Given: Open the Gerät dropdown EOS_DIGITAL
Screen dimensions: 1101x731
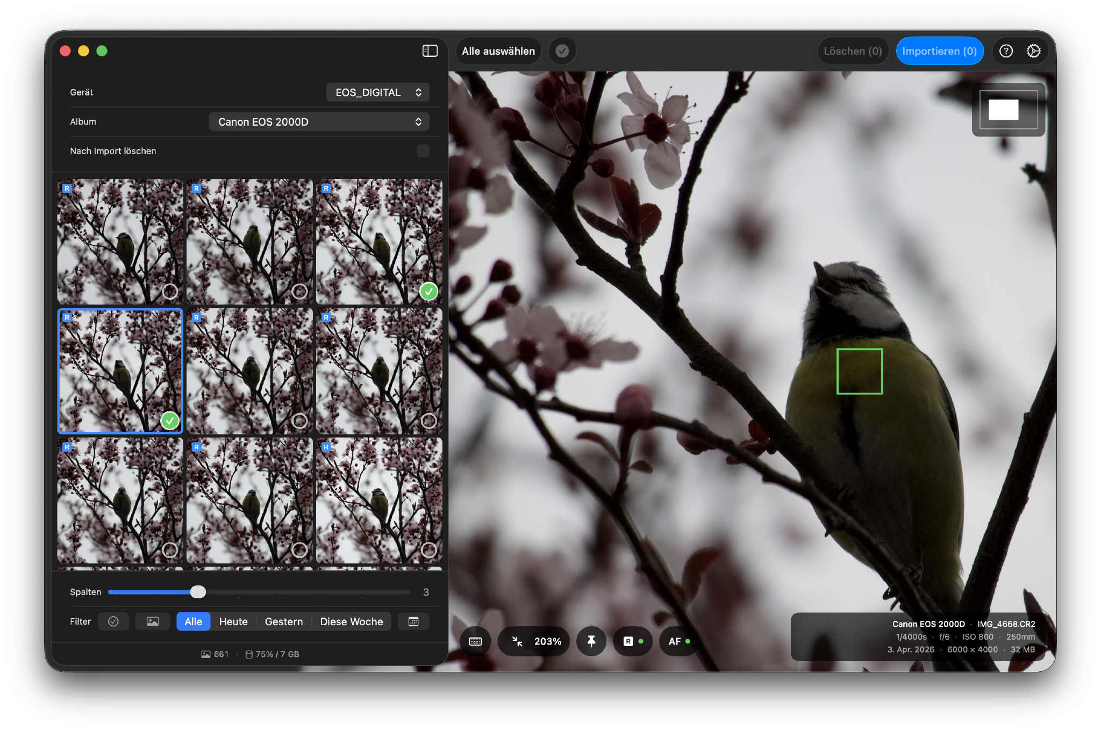Looking at the screenshot, I should pyautogui.click(x=377, y=92).
